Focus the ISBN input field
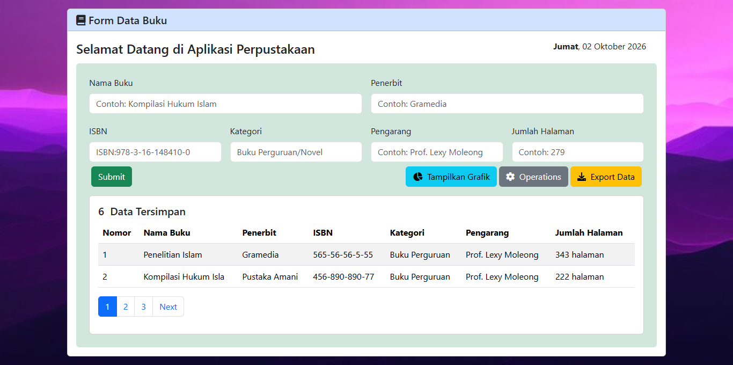 [155, 152]
